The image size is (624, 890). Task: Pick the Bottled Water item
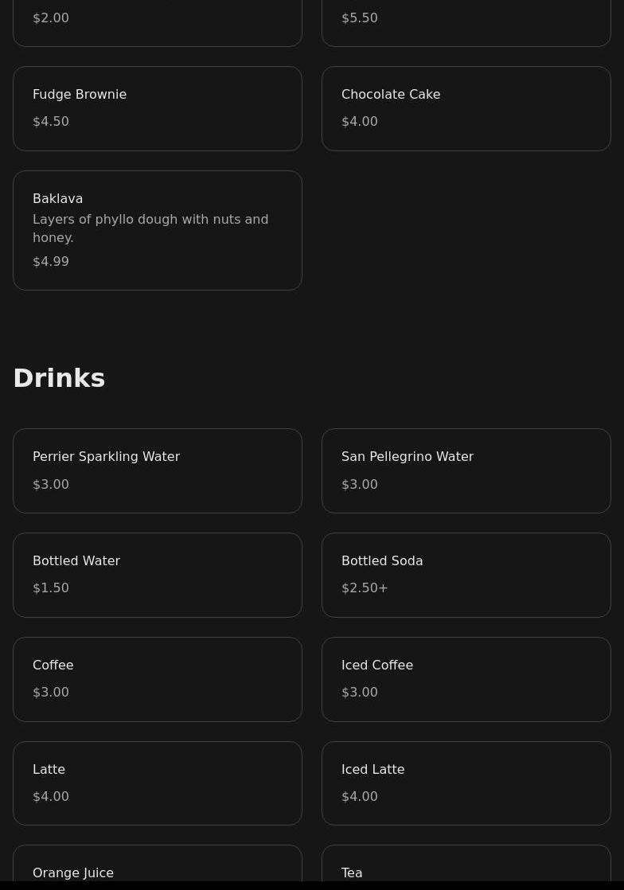tap(158, 575)
